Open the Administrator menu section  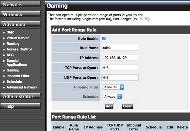pos(20,96)
